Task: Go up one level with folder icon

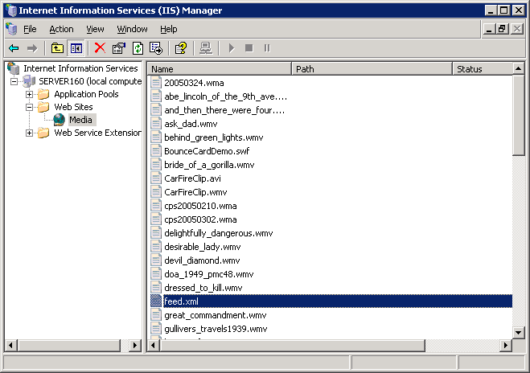Action: (x=57, y=48)
